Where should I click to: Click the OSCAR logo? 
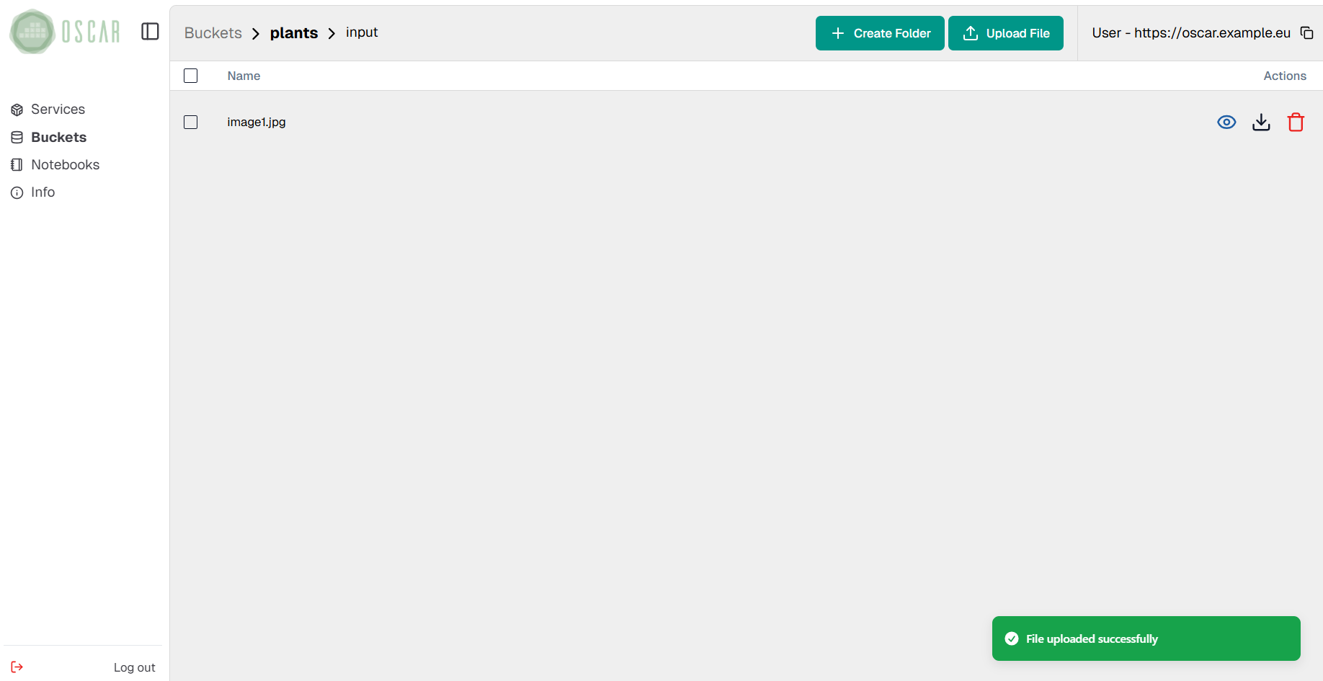[63, 32]
